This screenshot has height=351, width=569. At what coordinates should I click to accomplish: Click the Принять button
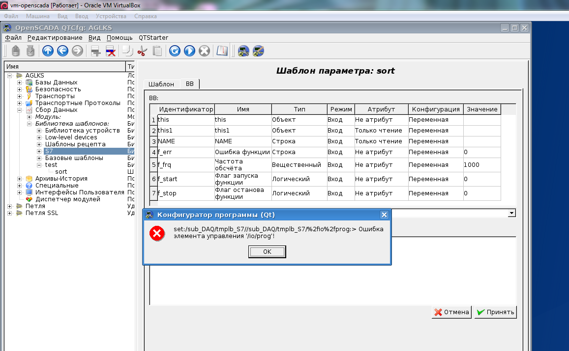pos(495,312)
